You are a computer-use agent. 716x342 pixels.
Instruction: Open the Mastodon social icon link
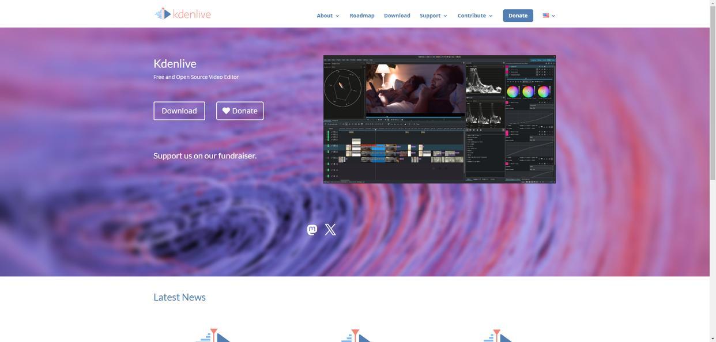pos(312,230)
